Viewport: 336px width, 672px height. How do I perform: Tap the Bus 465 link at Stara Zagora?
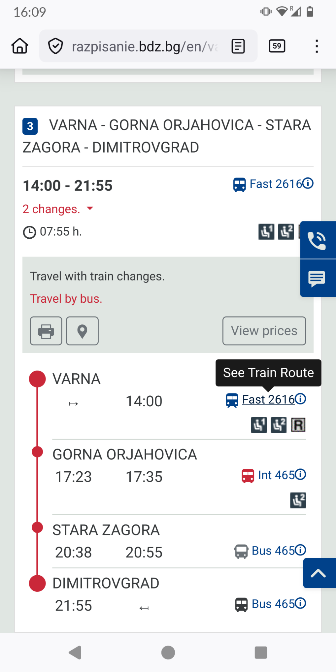pyautogui.click(x=273, y=551)
